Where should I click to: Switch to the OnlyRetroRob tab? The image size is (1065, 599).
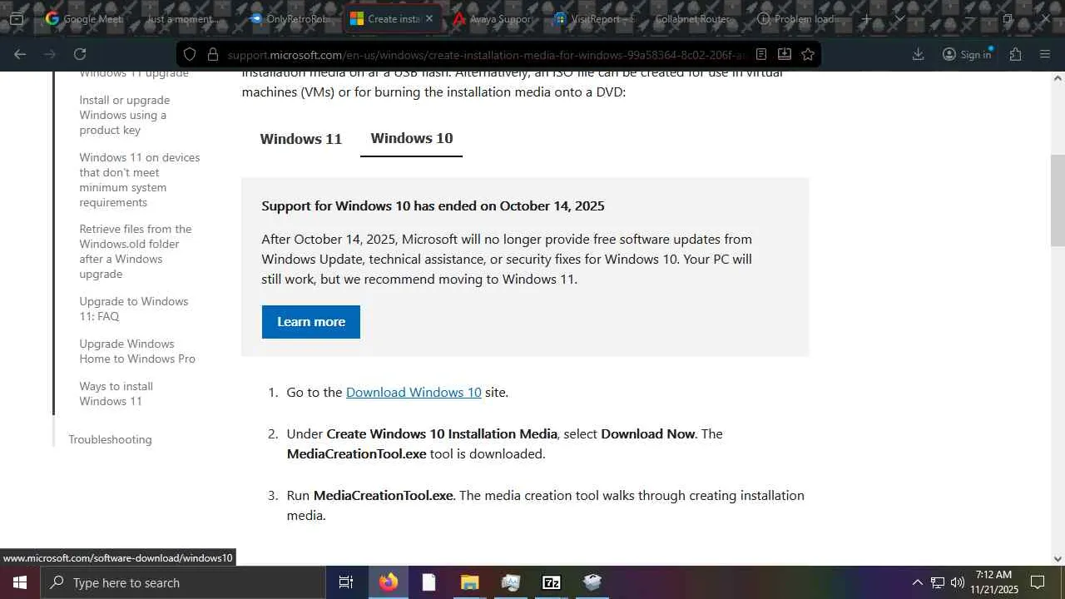tap(289, 18)
